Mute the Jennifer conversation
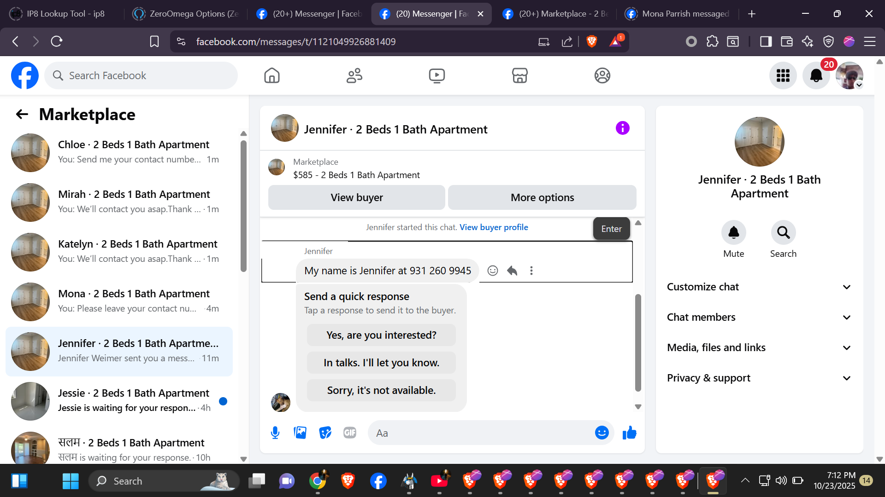Image resolution: width=885 pixels, height=497 pixels. click(733, 233)
